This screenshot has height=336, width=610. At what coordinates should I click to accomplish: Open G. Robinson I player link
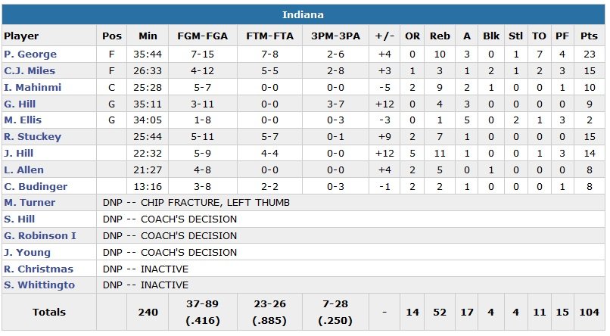(x=40, y=236)
